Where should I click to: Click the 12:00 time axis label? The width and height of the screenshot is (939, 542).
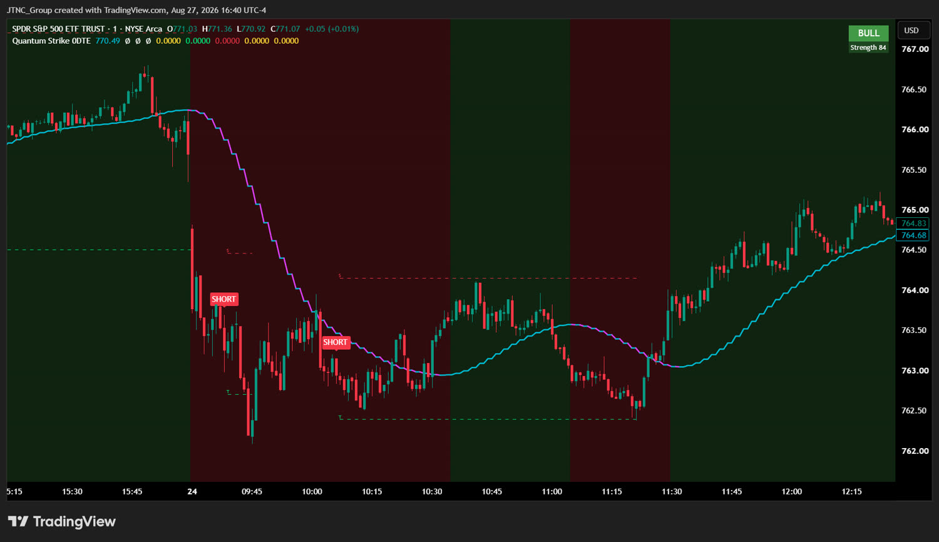pyautogui.click(x=792, y=491)
